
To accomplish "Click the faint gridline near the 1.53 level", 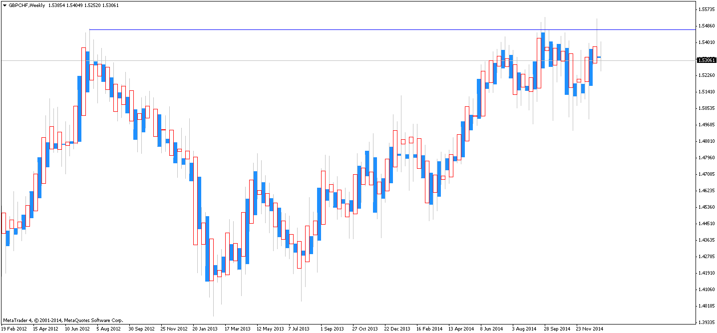I will click(300, 60).
